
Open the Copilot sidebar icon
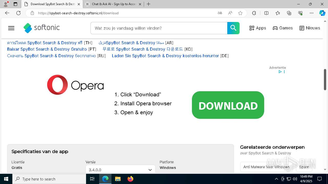coord(322,13)
